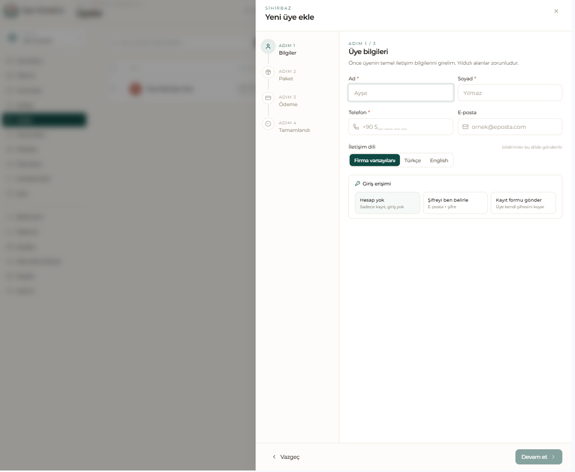Close the Yeni üye ekle wizard
Viewport: 575px width, 472px height.
point(556,11)
